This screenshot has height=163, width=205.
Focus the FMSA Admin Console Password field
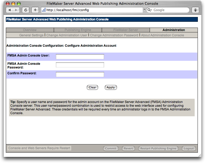point(80,65)
